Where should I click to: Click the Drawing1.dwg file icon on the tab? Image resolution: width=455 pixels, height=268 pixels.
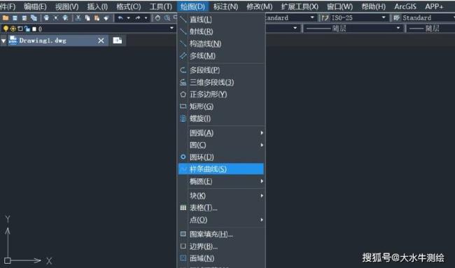pos(13,41)
